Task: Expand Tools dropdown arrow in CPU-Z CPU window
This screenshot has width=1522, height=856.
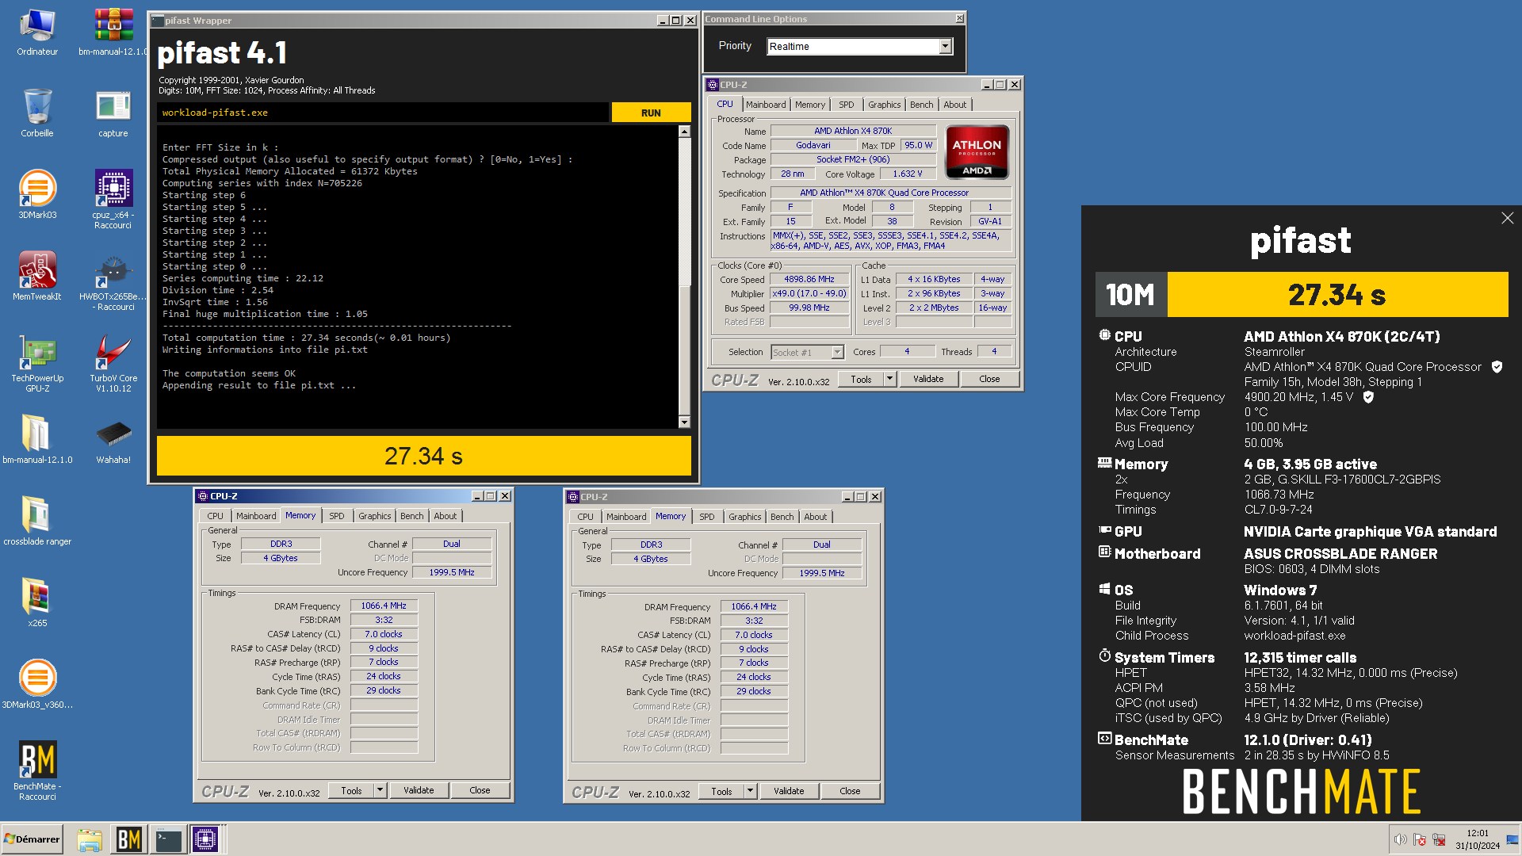Action: (889, 379)
